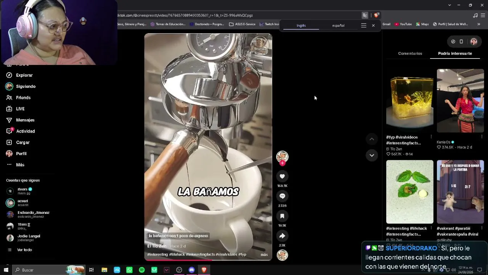Expand followed accounts with Ver todo
Viewport: 488px width, 275px height.
coord(24,250)
